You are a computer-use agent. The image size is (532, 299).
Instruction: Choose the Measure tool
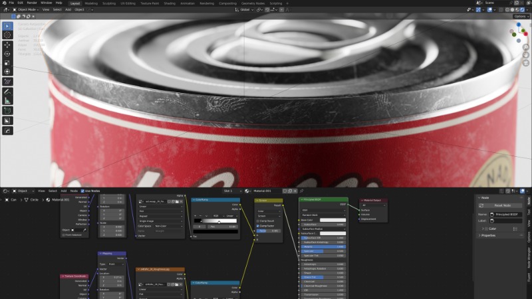8,100
